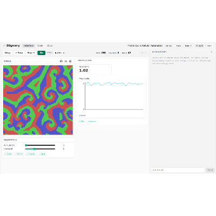Viewport: 216px width, 216px height.
Task: Open the Docs tab
Action: coord(50,46)
